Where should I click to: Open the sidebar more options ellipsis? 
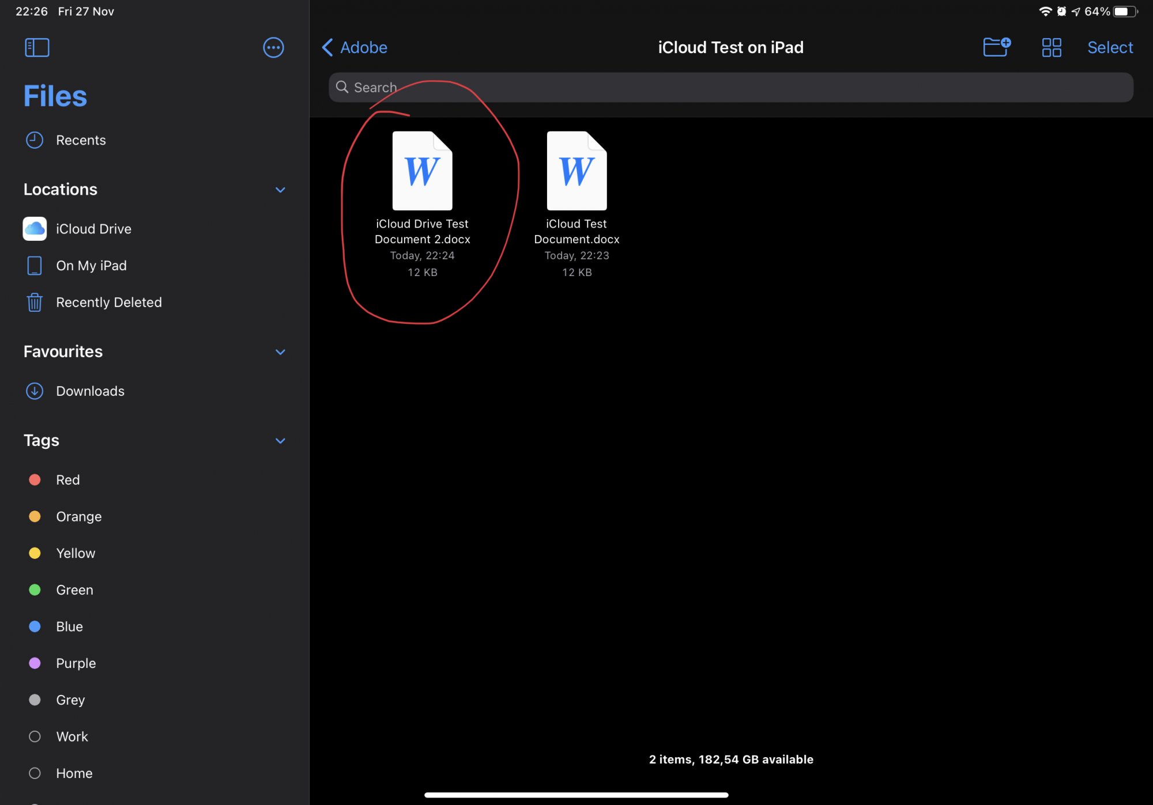273,47
